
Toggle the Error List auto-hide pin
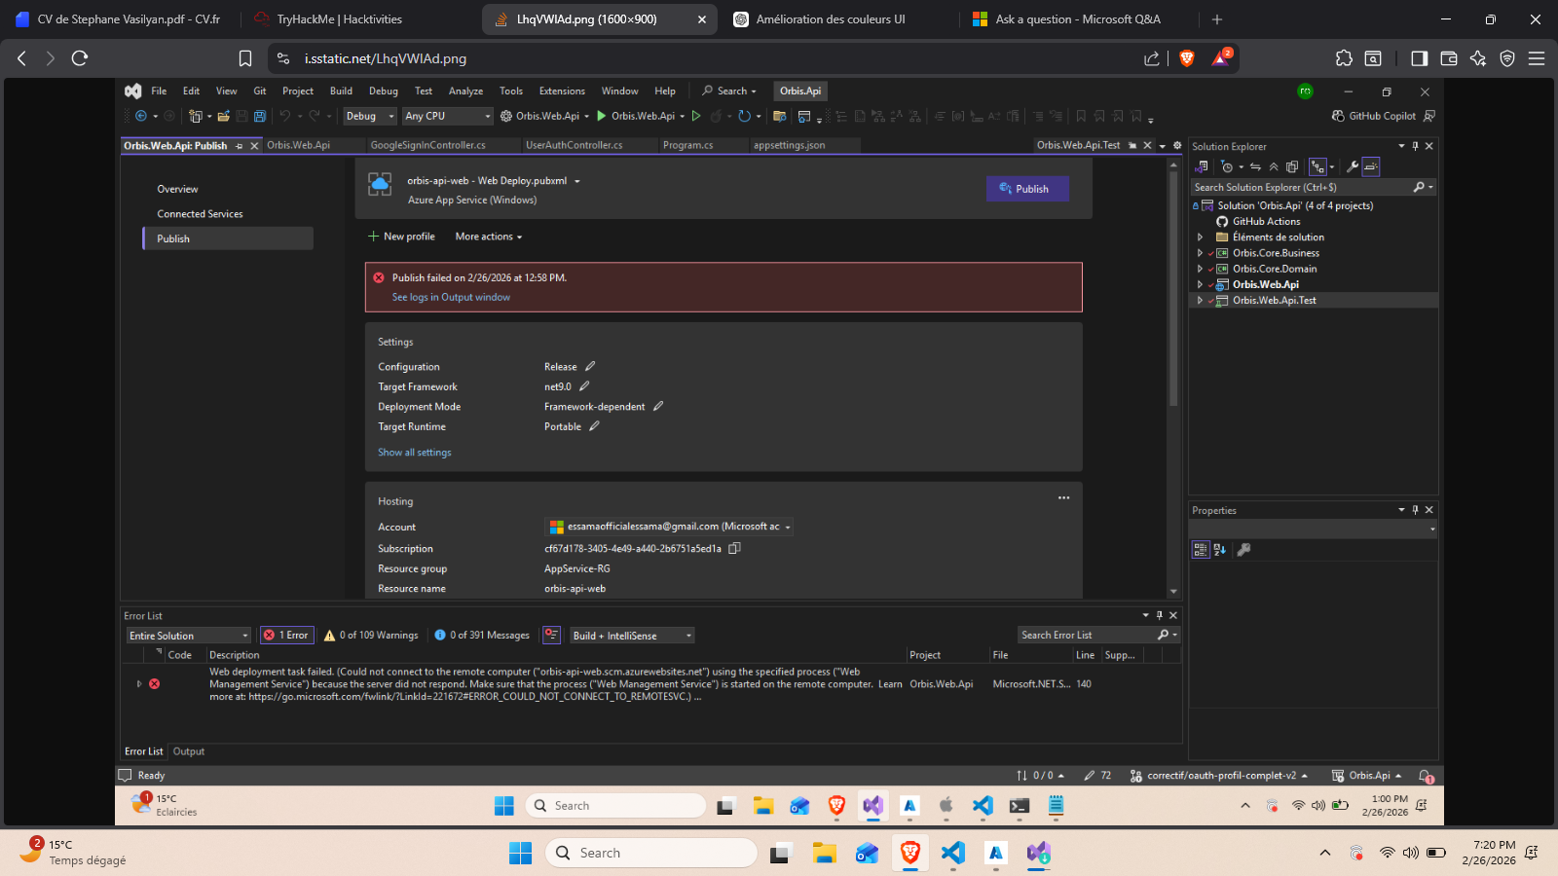[1160, 615]
